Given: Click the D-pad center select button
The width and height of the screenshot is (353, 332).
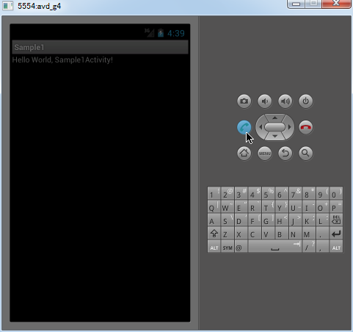Looking at the screenshot, I should [275, 127].
